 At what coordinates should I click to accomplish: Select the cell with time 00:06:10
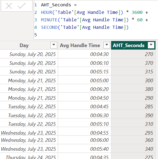(x=85, y=63)
